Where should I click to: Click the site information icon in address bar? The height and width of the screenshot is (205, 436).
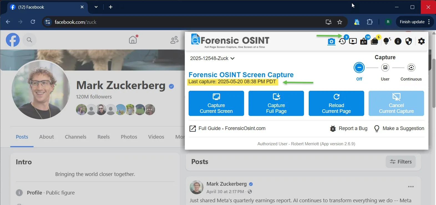pyautogui.click(x=48, y=22)
